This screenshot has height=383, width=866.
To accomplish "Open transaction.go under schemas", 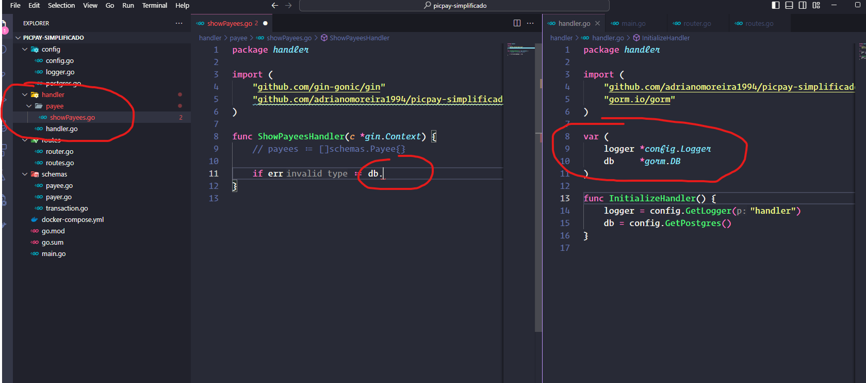I will click(67, 208).
